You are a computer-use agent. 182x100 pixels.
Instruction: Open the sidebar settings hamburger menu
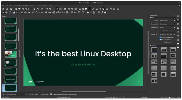tap(178, 16)
